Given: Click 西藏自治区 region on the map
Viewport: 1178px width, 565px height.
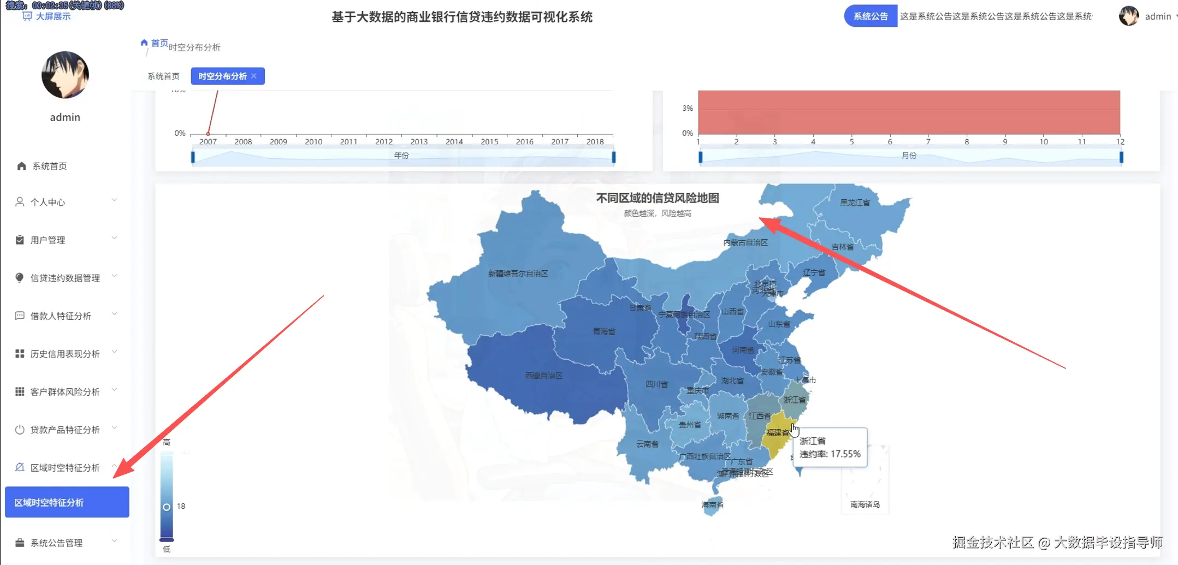Looking at the screenshot, I should click(x=544, y=376).
